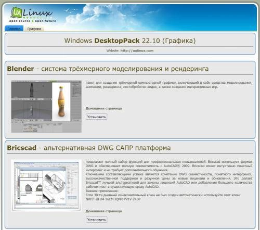Open the Графика tab

click(x=34, y=29)
